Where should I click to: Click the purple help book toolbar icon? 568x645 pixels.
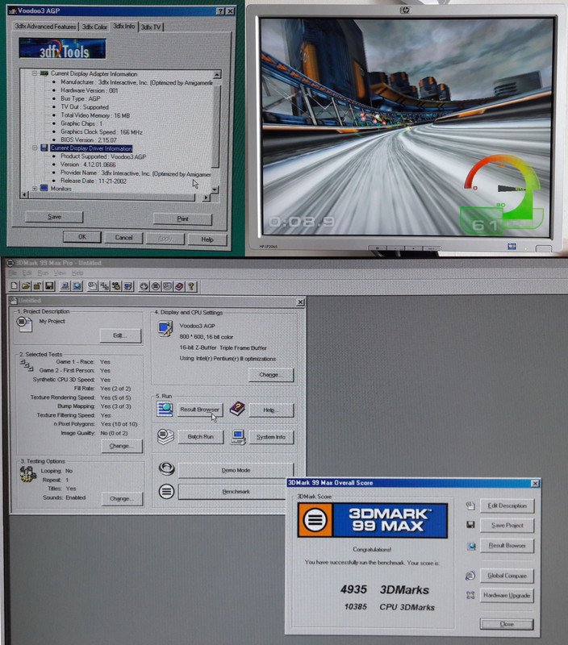coord(179,286)
